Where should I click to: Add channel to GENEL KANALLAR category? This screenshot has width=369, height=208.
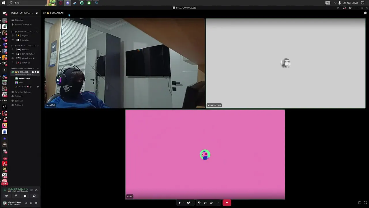(38, 46)
